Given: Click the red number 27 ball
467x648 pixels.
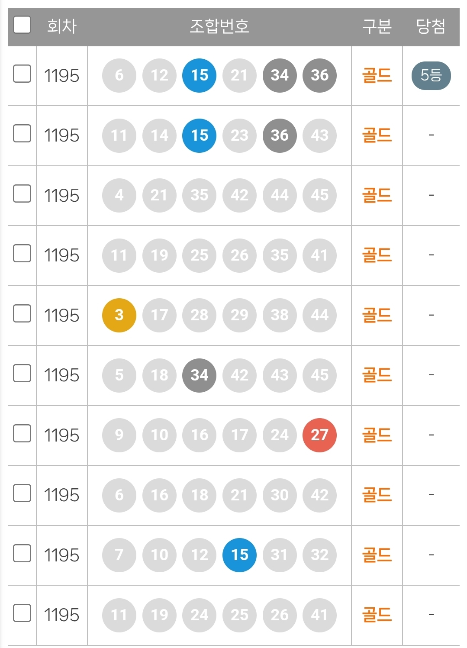Looking at the screenshot, I should tap(319, 435).
